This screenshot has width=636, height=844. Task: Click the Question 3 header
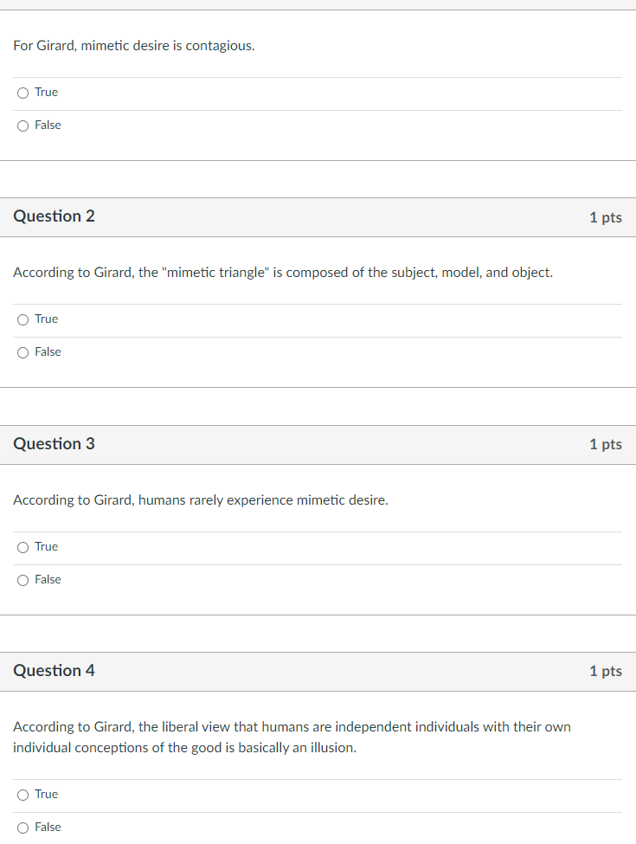click(54, 444)
